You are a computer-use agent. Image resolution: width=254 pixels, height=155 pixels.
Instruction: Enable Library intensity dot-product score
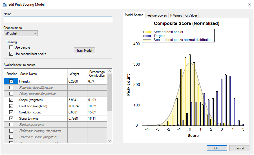pyautogui.click(x=11, y=94)
